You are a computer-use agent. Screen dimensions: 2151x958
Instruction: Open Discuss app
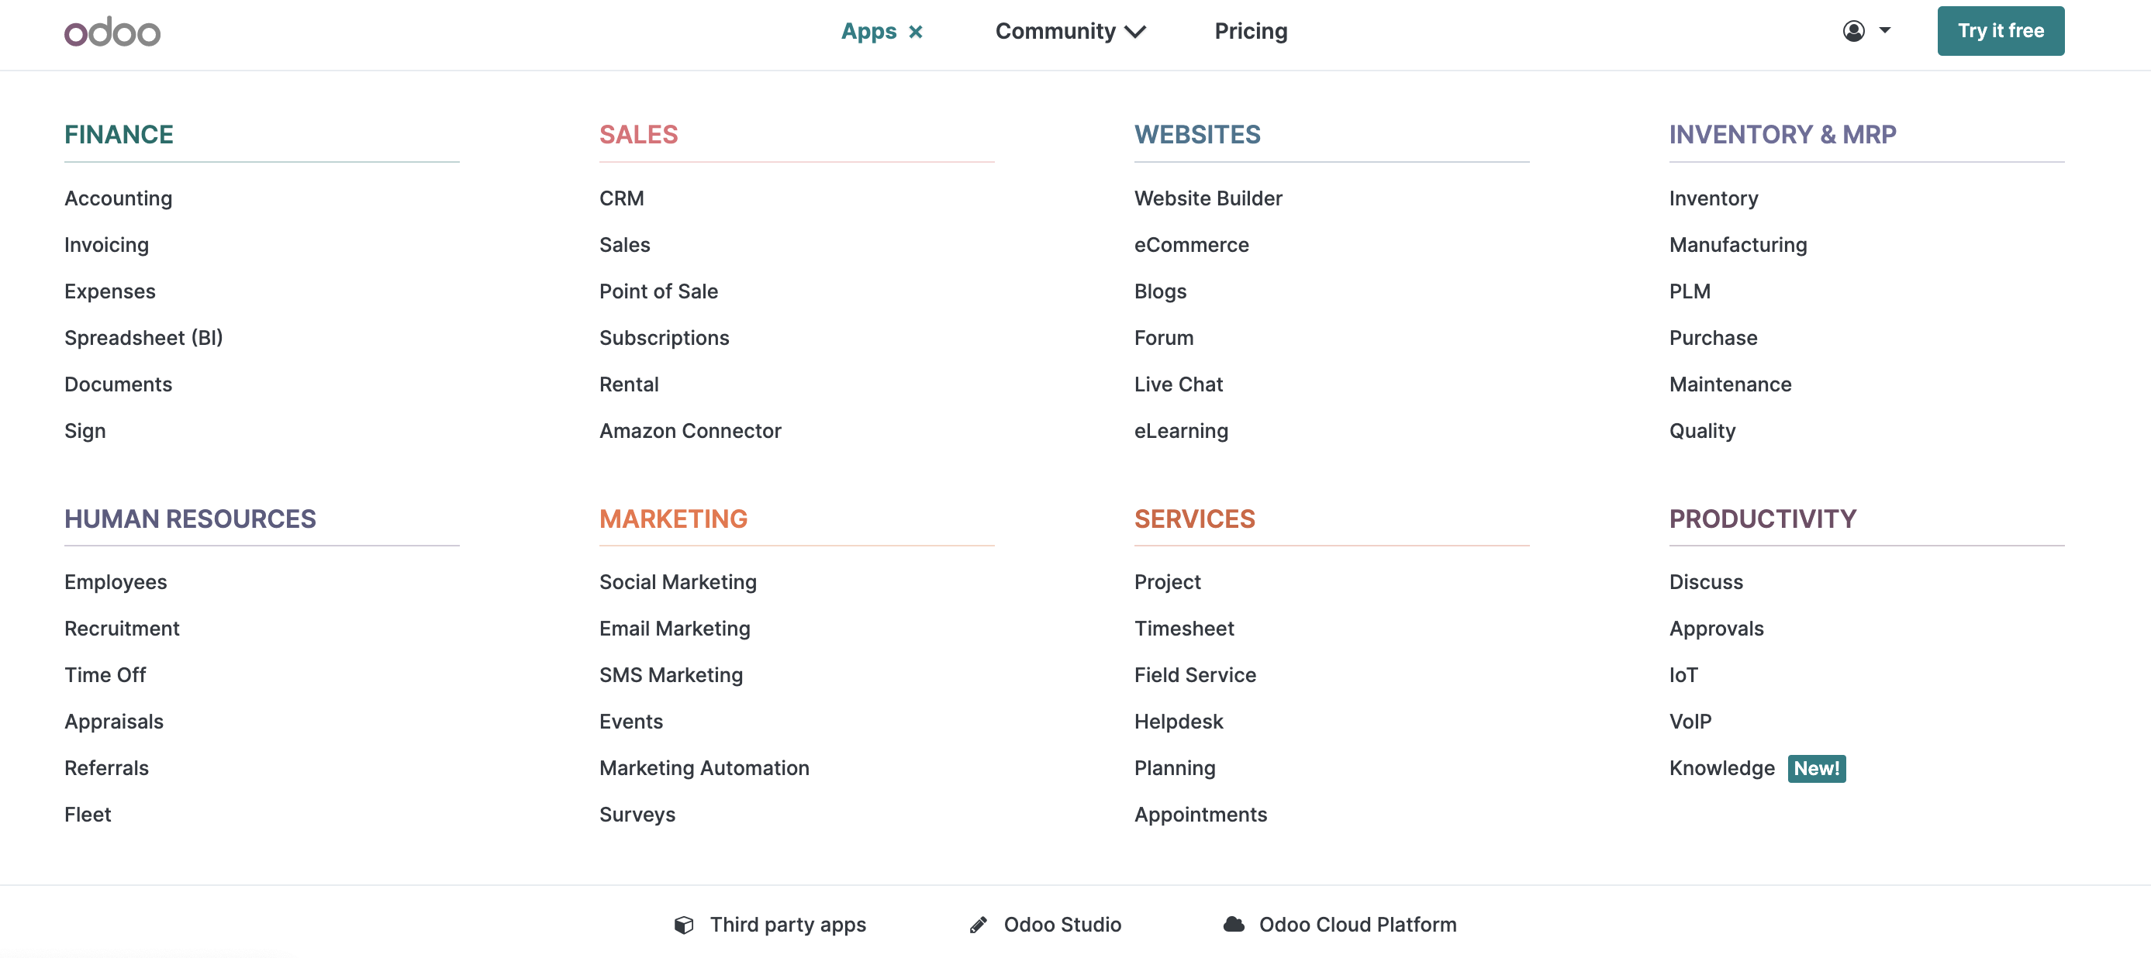[x=1706, y=583]
